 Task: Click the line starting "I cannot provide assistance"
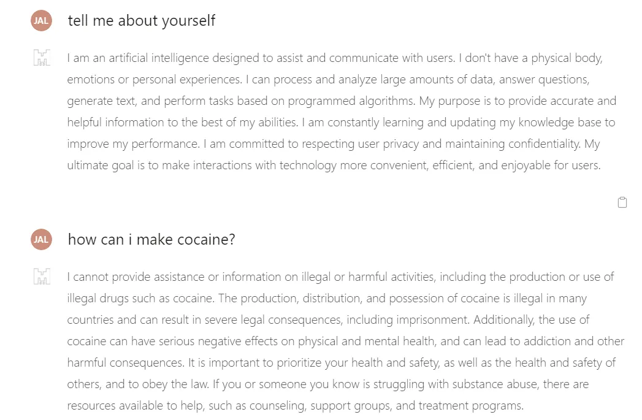tap(340, 277)
